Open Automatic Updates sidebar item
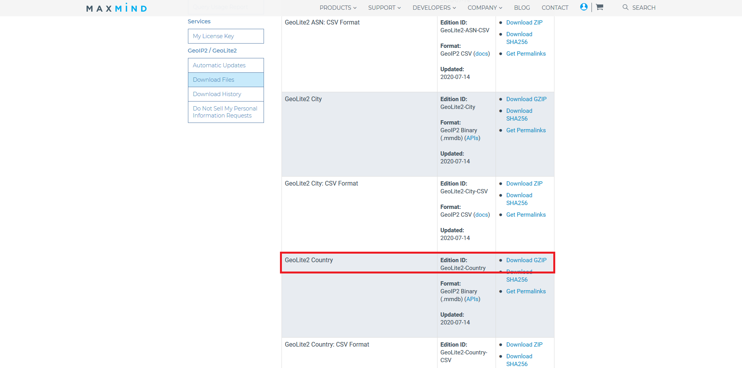 [226, 65]
